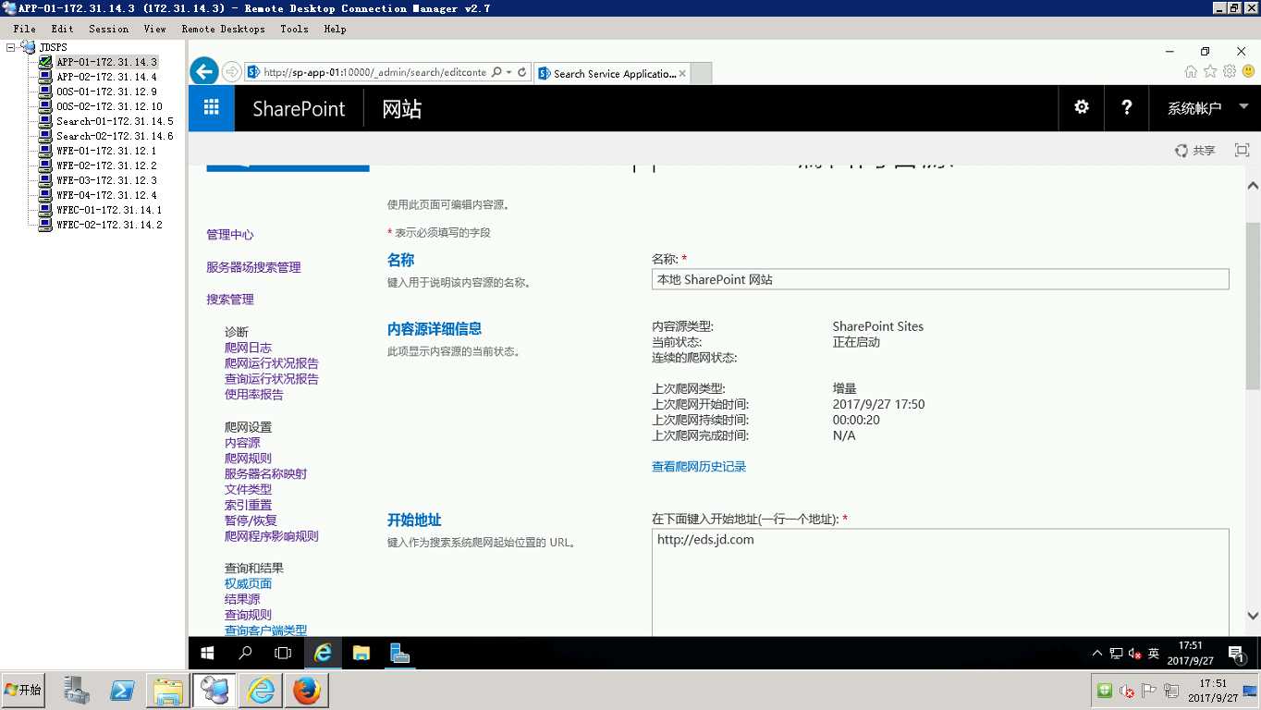Open remote Windows Start button

pyautogui.click(x=207, y=653)
